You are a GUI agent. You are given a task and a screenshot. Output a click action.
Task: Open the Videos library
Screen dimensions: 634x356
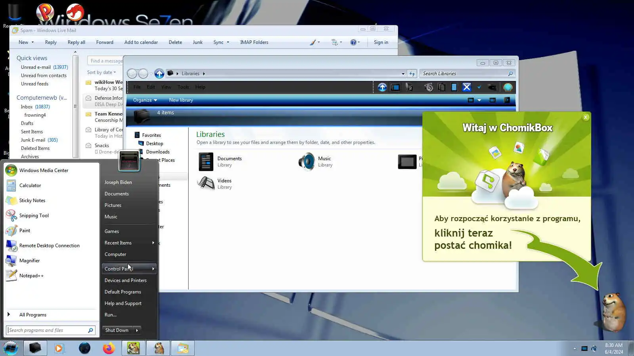pyautogui.click(x=215, y=184)
